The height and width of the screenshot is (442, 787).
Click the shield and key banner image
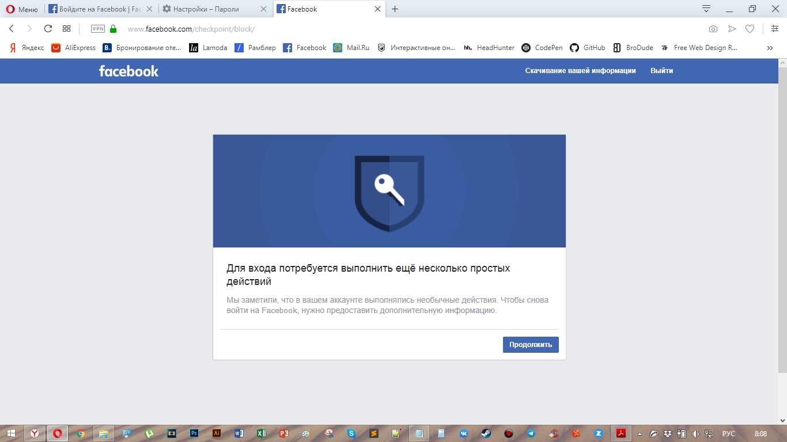pyautogui.click(x=389, y=191)
